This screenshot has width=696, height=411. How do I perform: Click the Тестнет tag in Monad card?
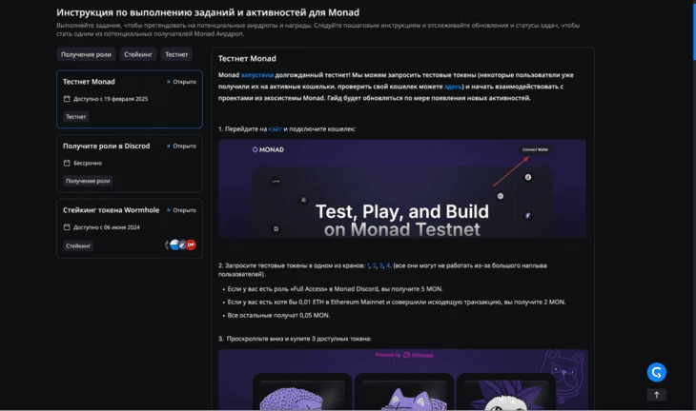pos(76,117)
